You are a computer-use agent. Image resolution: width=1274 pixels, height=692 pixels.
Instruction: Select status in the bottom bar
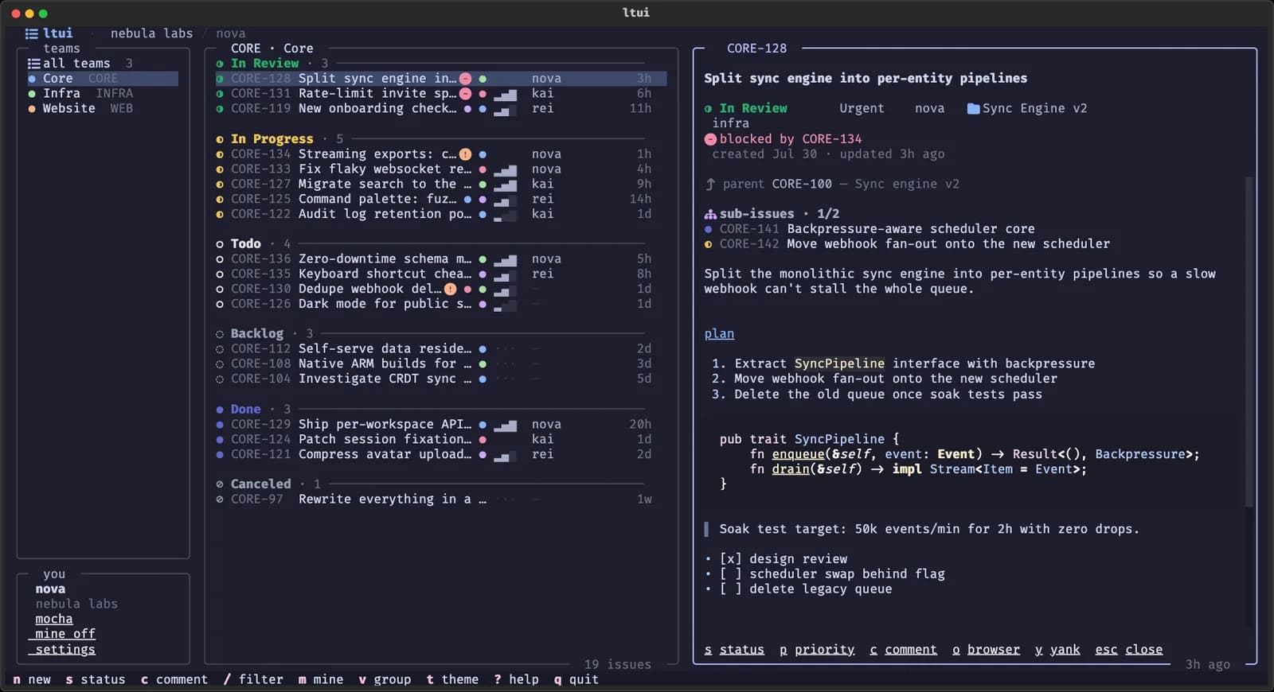pyautogui.click(x=96, y=680)
